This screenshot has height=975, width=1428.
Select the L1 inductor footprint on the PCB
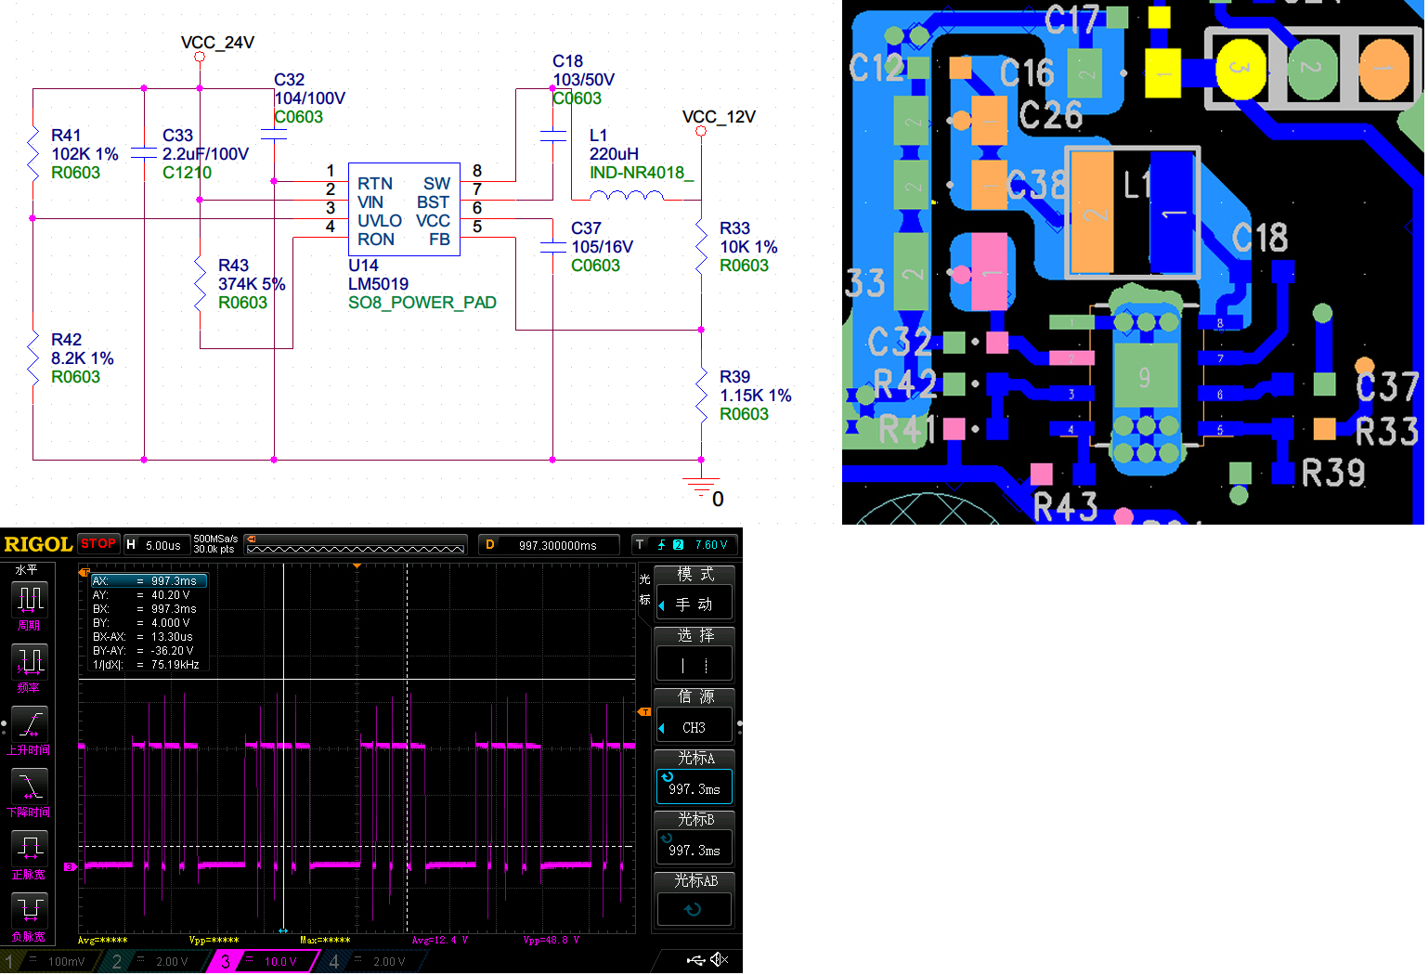(x=1133, y=212)
